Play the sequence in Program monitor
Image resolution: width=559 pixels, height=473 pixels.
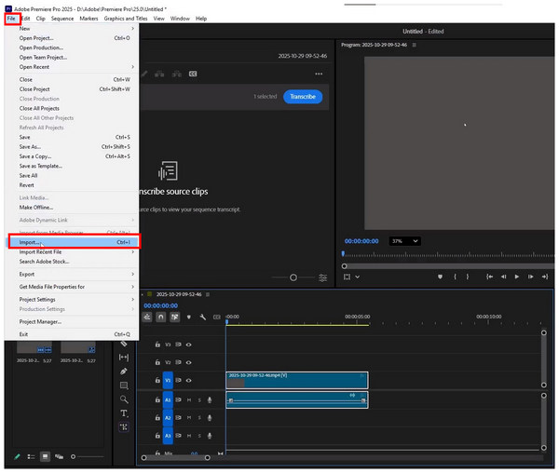coord(517,277)
